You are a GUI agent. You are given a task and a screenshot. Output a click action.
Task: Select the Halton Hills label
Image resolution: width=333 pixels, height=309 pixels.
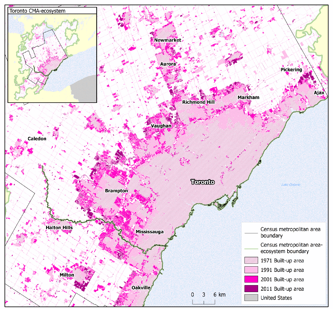[59, 227]
